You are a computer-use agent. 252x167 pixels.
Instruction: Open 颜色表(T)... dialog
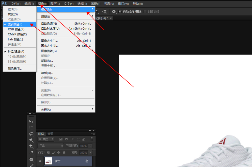pos(20,69)
